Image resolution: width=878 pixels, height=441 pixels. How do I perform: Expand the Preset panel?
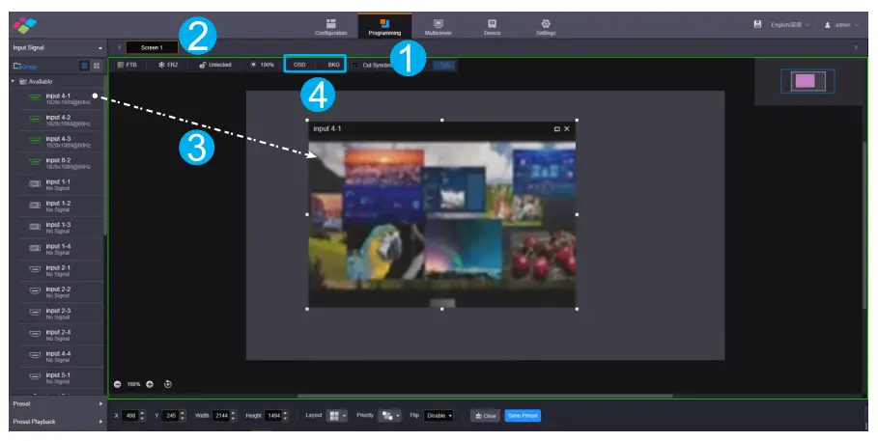coord(58,403)
